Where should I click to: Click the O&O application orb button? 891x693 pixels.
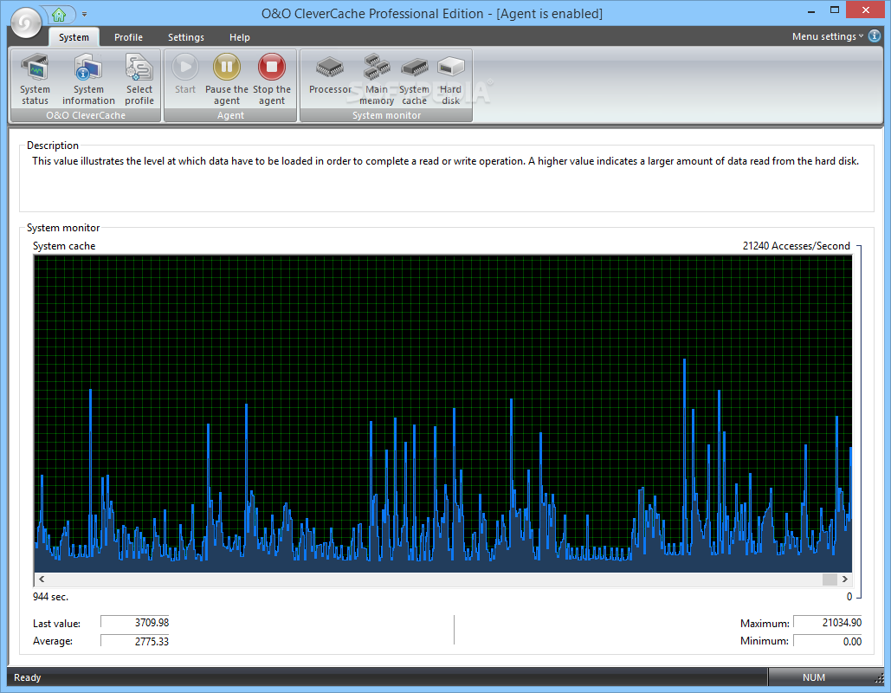click(x=26, y=23)
